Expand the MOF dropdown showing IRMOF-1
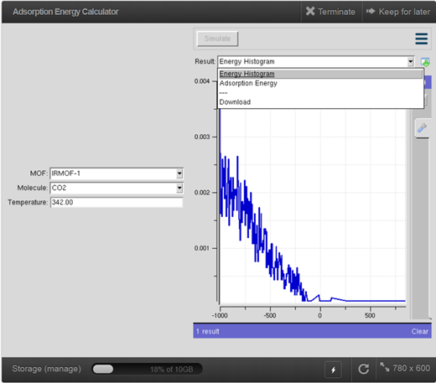The image size is (436, 383). click(179, 173)
